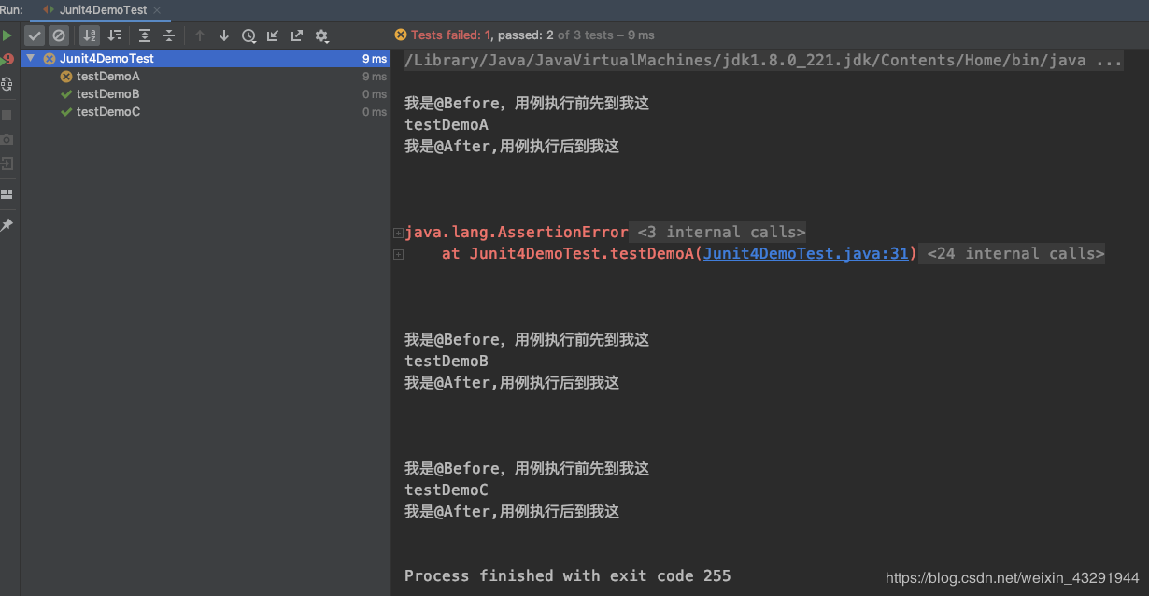This screenshot has height=596, width=1149.
Task: Expand the 3 internal calls fold
Action: point(720,232)
